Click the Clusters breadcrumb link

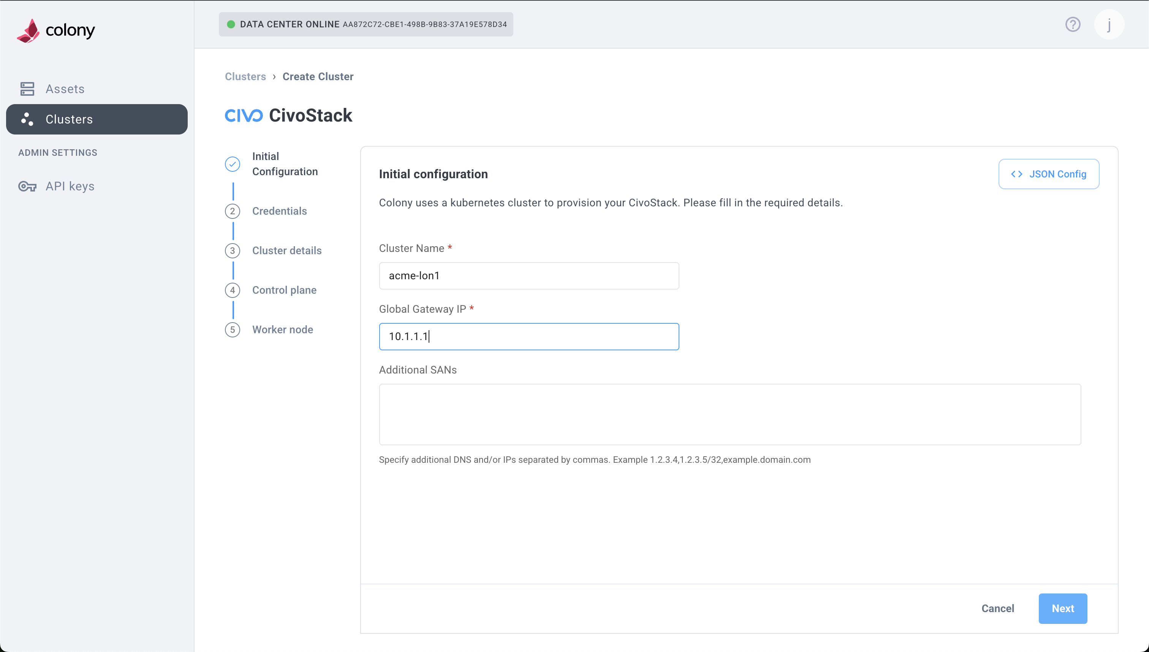click(x=245, y=77)
